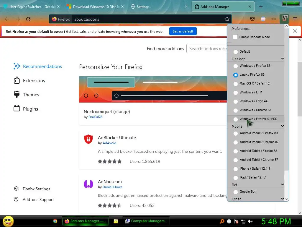Bookmark this page with the star icon
302x227 pixels.
(227, 19)
